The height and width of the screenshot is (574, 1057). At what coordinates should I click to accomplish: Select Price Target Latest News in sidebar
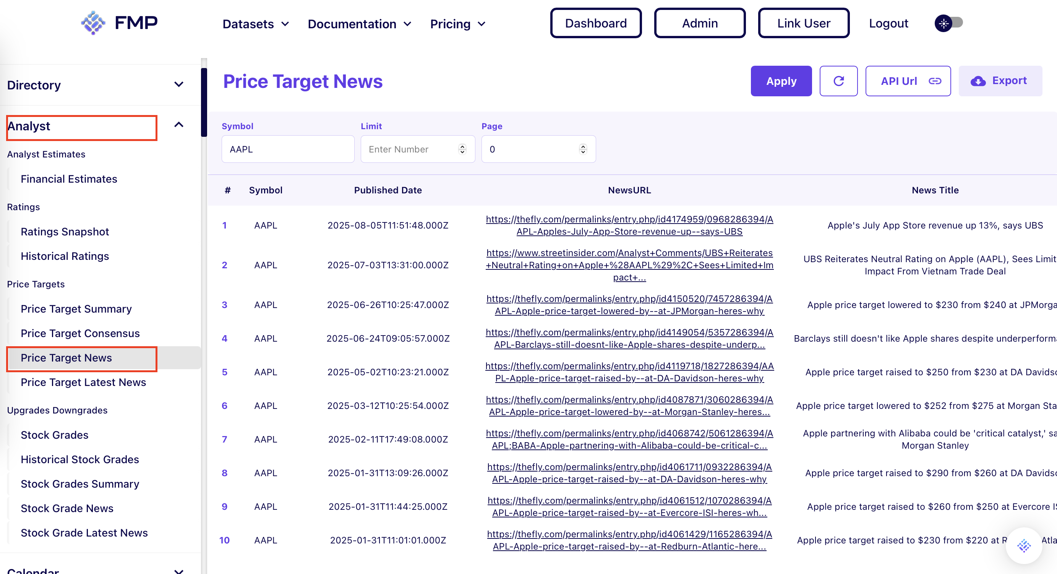(x=83, y=382)
